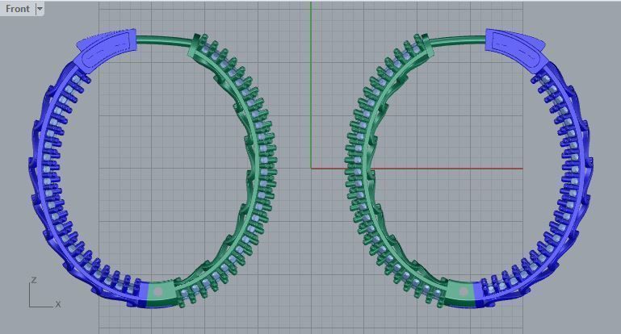The image size is (621, 334).
Task: Click the Front viewport title label
Action: pos(18,9)
